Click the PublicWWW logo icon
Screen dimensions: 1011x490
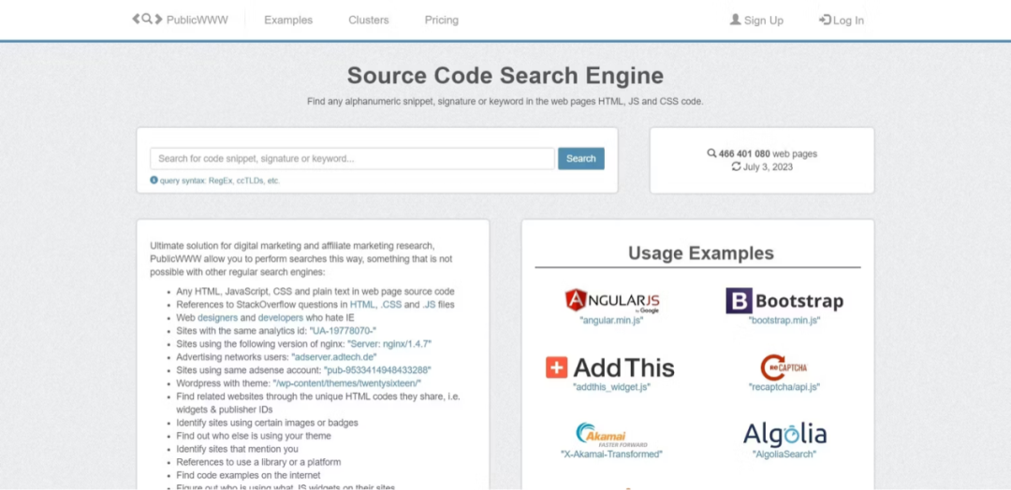(147, 20)
